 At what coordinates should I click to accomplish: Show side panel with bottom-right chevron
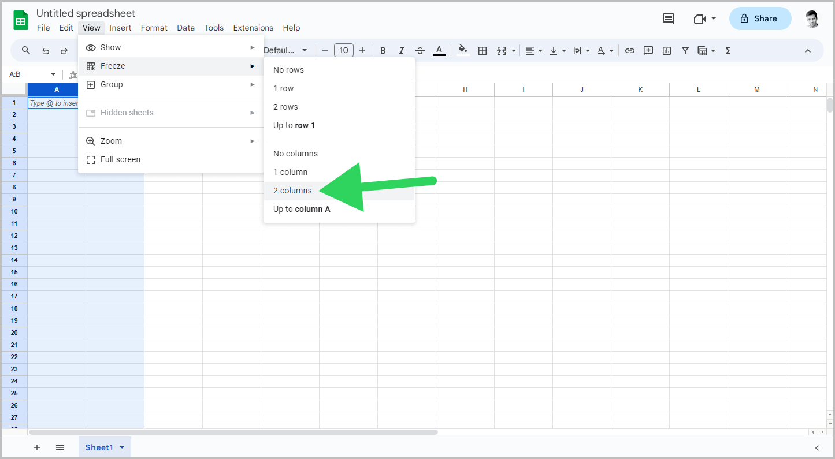817,447
